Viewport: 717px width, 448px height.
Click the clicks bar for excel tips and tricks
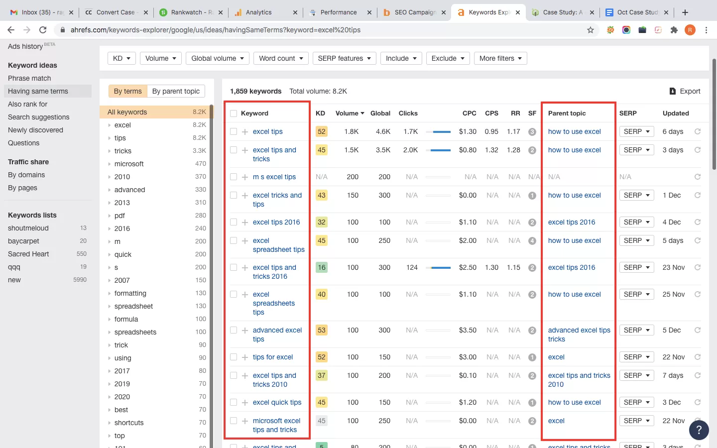pos(440,150)
